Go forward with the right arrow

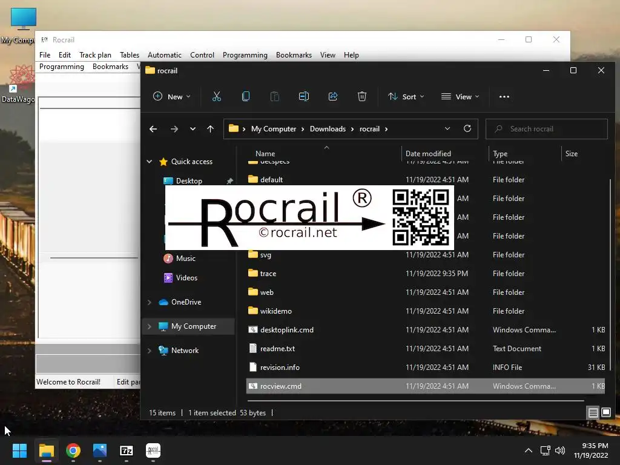click(174, 129)
